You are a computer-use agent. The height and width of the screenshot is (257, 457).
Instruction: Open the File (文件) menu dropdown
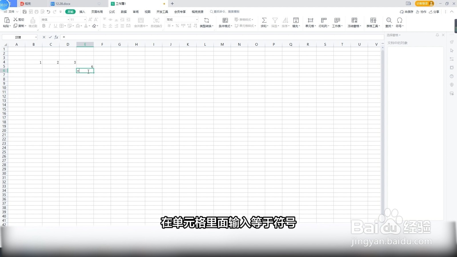tap(11, 12)
